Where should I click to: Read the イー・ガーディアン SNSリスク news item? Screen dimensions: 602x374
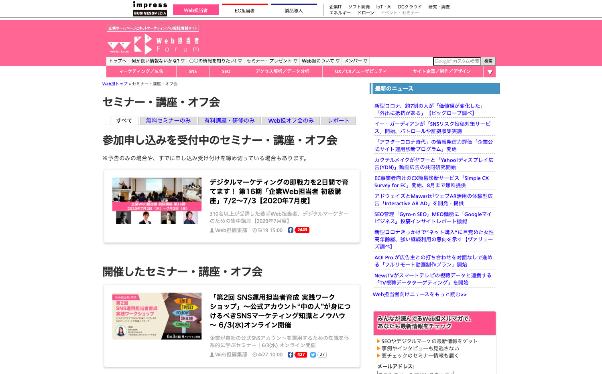(433, 127)
